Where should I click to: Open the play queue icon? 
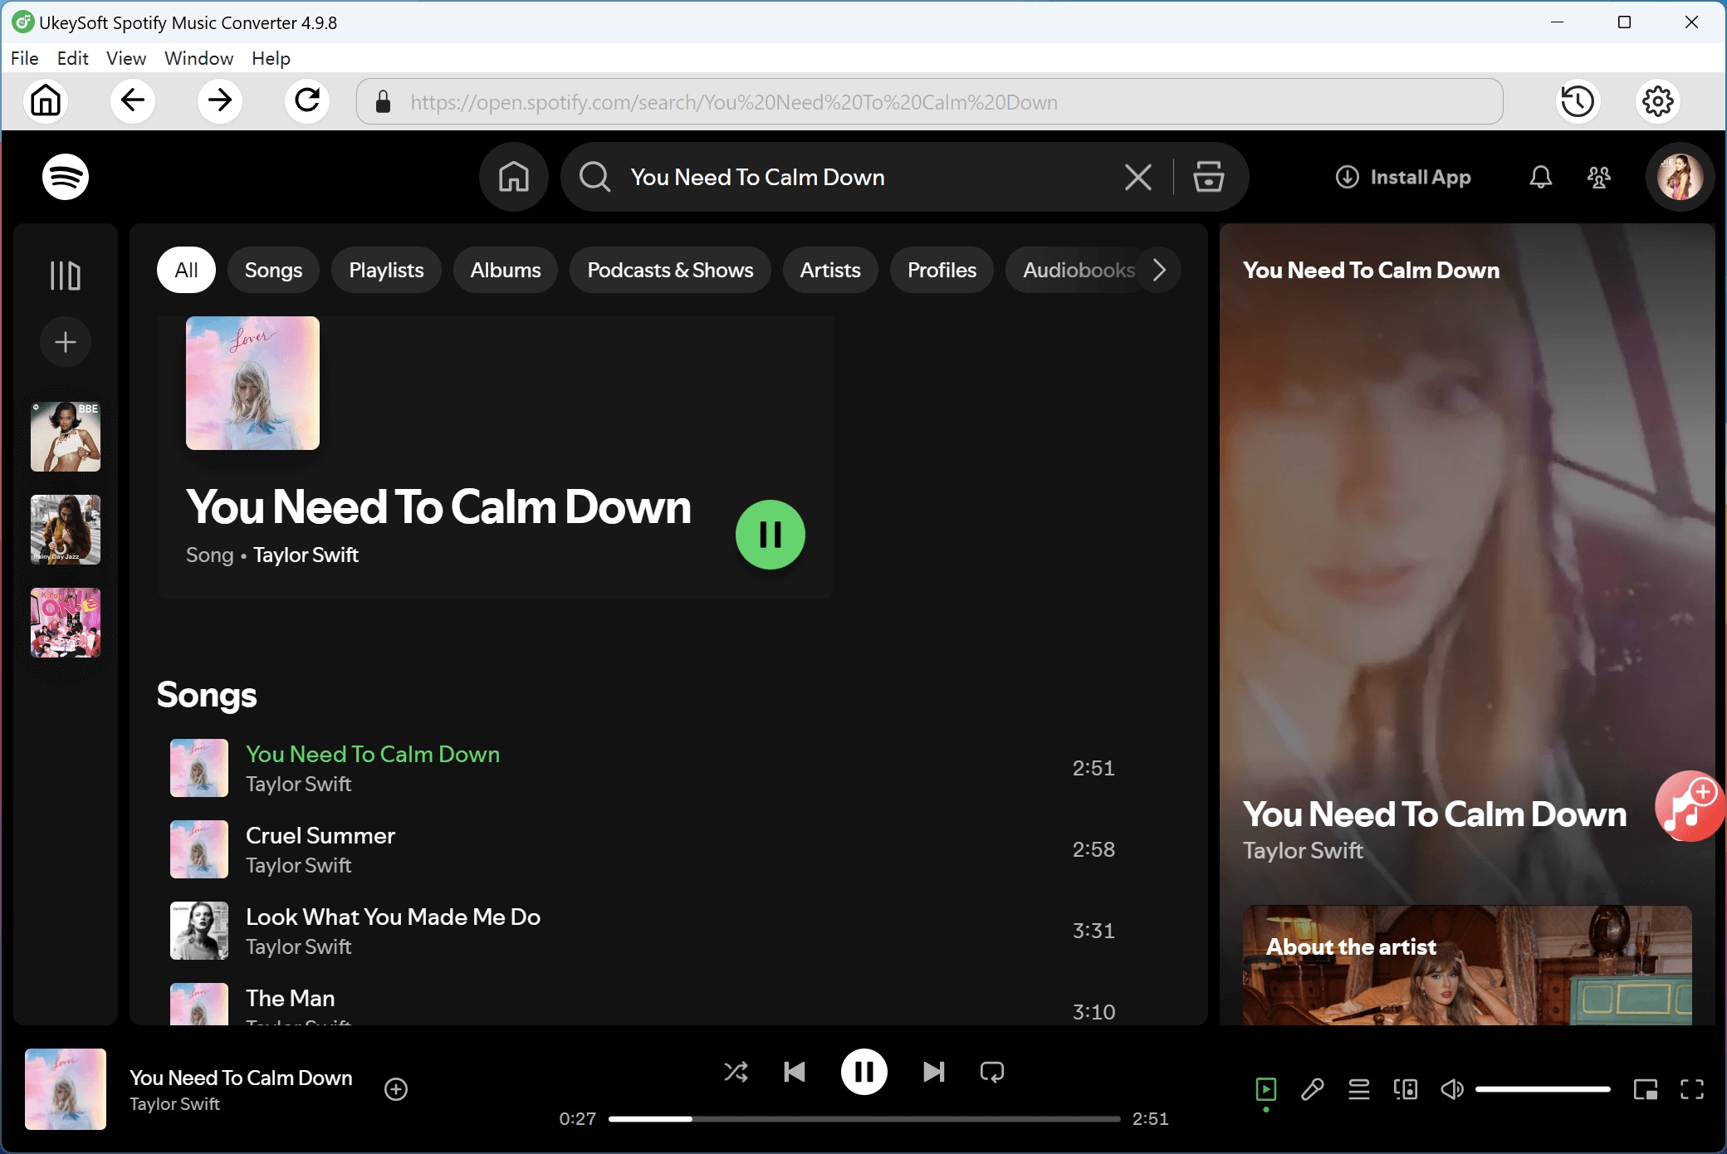[1358, 1089]
